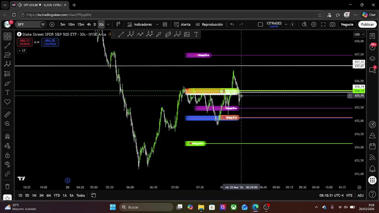Screen dimensions: 379x213
Task: Open indicator templates grid icon
Action: point(165,25)
